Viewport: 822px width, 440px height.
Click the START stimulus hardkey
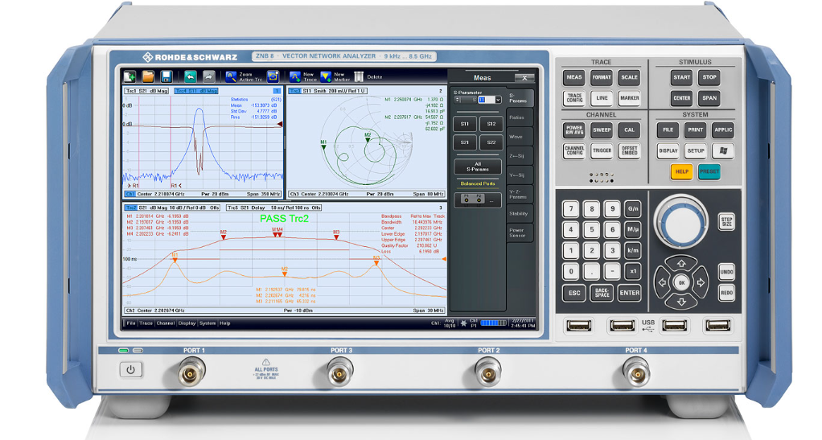click(x=681, y=77)
